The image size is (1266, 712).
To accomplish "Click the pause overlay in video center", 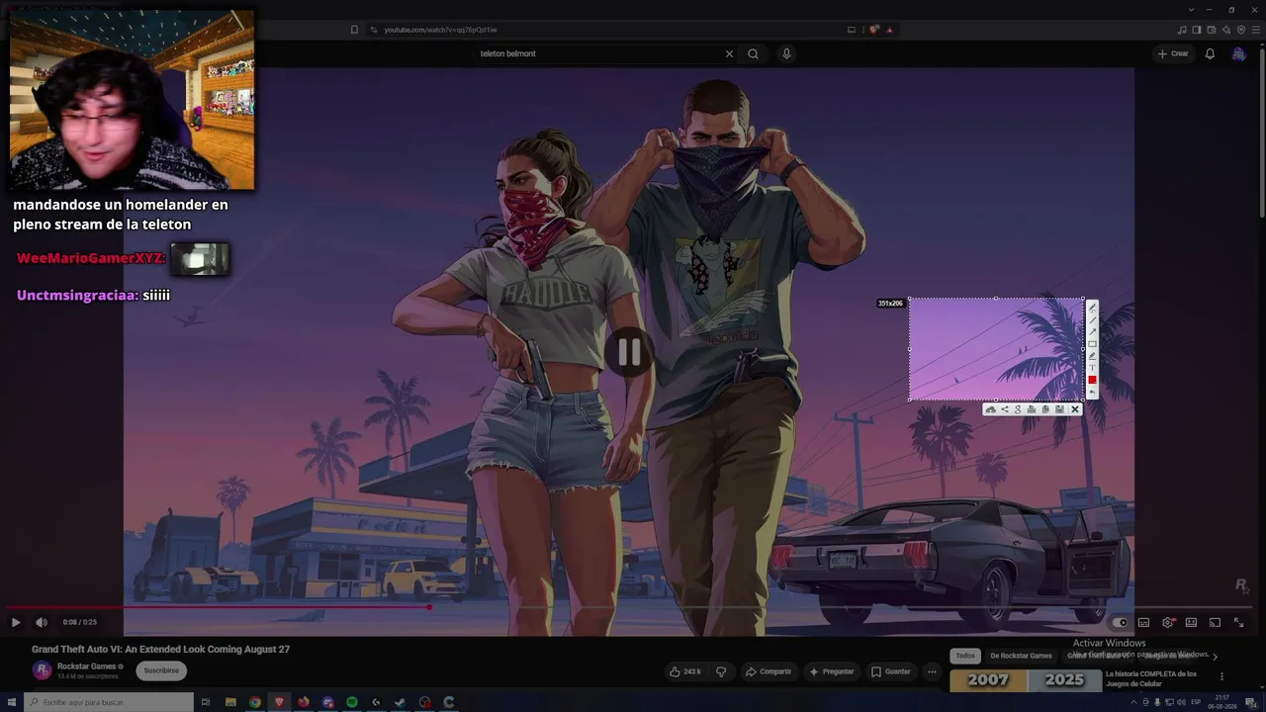I will click(x=629, y=353).
